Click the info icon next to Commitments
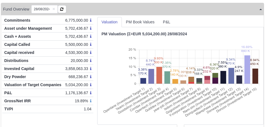This screenshot has width=266, height=127. [91, 20]
